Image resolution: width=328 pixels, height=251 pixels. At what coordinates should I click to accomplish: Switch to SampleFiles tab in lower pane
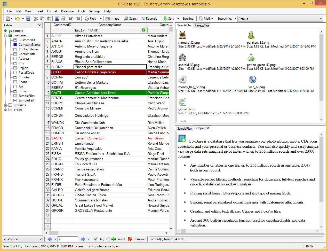[x=184, y=128]
